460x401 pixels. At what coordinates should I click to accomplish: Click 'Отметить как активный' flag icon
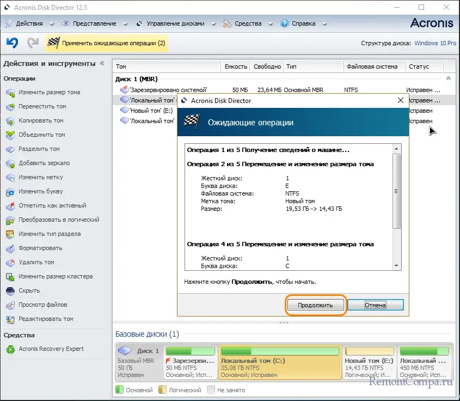pos(10,206)
